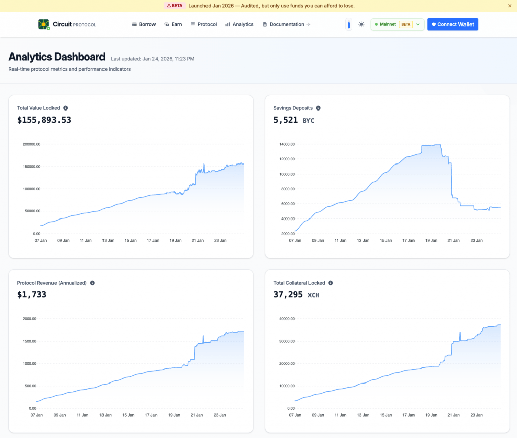Screen dimensions: 517x438
Task: Dismiss the beta warning banner
Action: 509,6
